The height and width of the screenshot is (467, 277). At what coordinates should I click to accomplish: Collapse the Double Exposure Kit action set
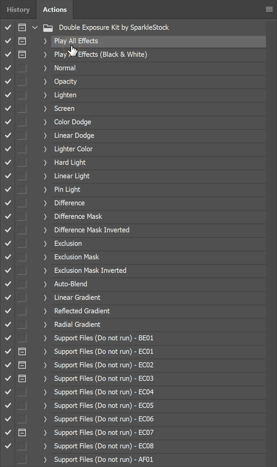[35, 27]
